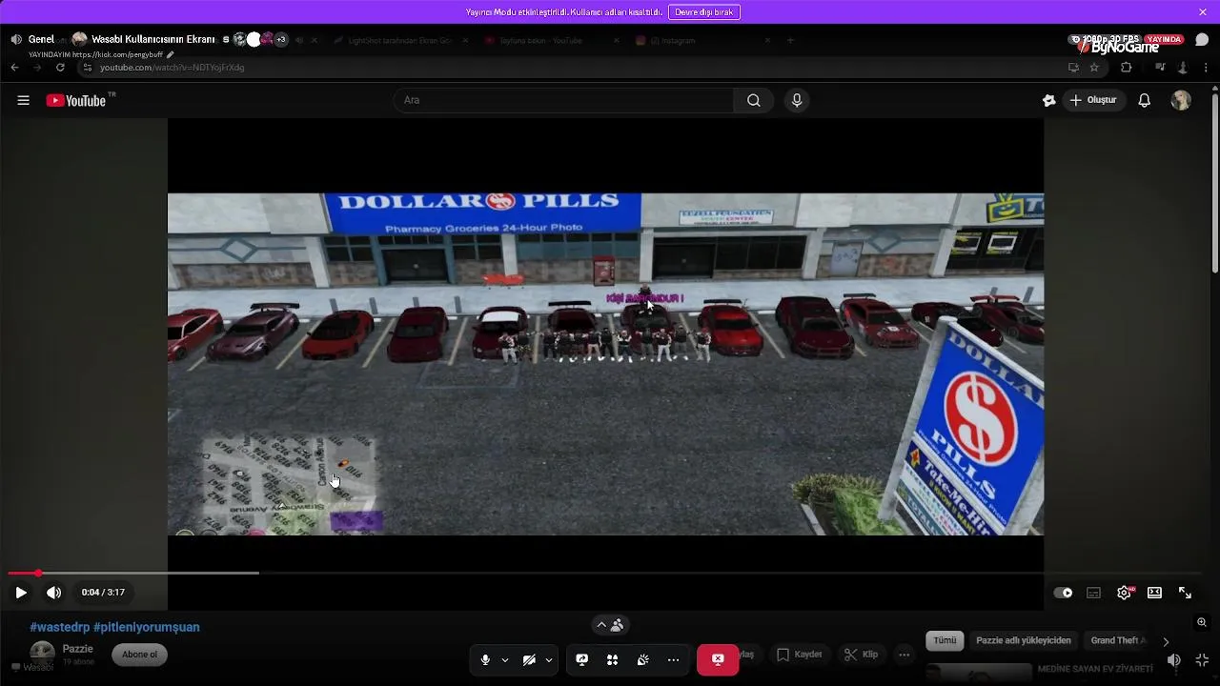Click the Oluştur create button
This screenshot has width=1220, height=686.
(x=1093, y=100)
